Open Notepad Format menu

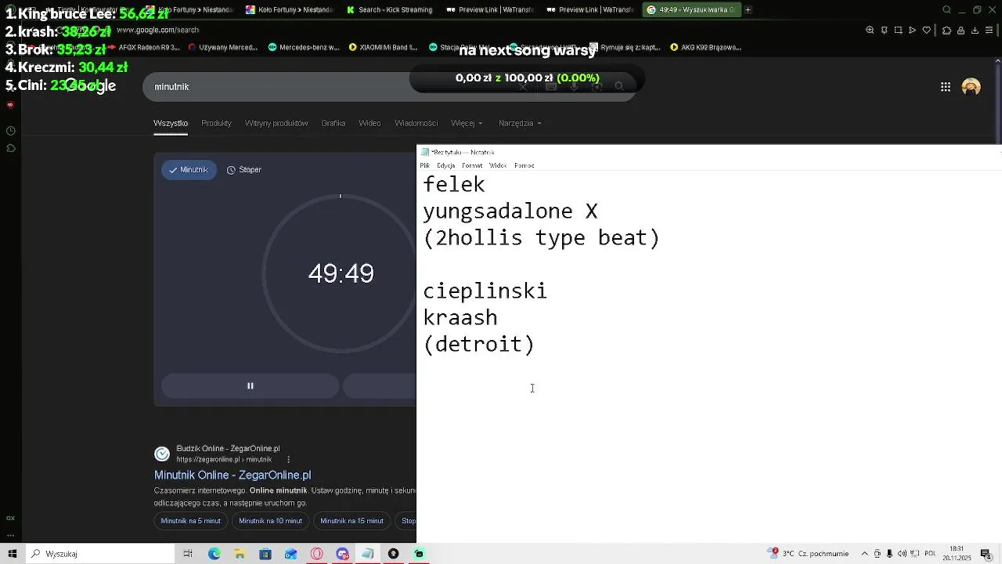(472, 165)
